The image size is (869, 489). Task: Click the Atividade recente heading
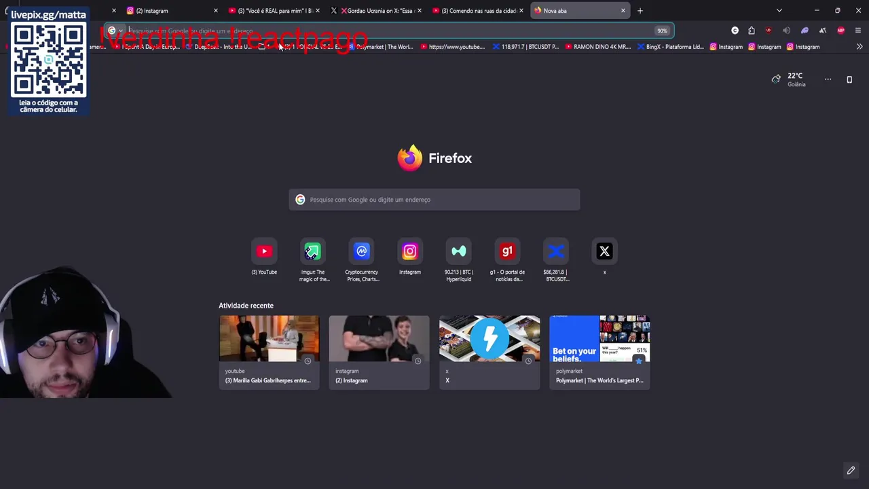[x=246, y=306]
